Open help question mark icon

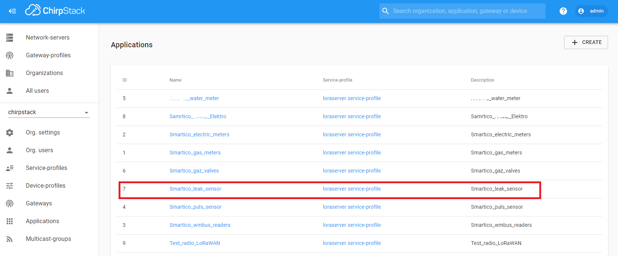coord(563,11)
